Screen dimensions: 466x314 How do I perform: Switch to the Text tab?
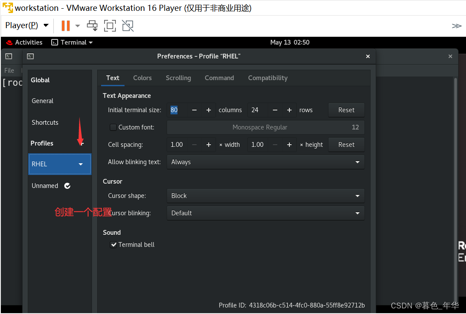113,78
